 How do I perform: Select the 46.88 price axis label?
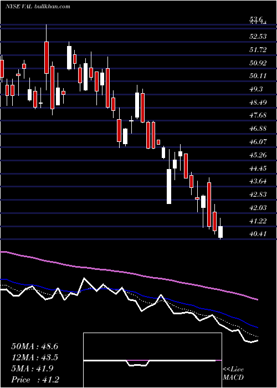coord(258,129)
